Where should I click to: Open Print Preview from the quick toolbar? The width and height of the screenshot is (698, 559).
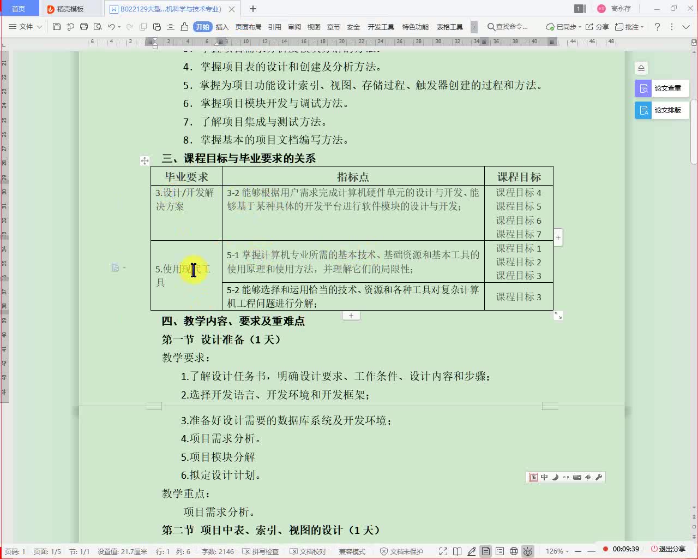click(98, 27)
